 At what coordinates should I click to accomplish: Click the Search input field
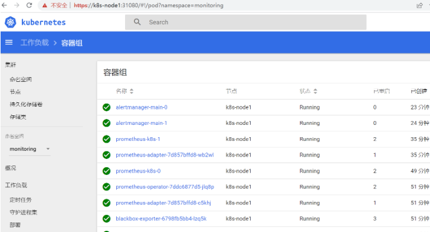246,22
